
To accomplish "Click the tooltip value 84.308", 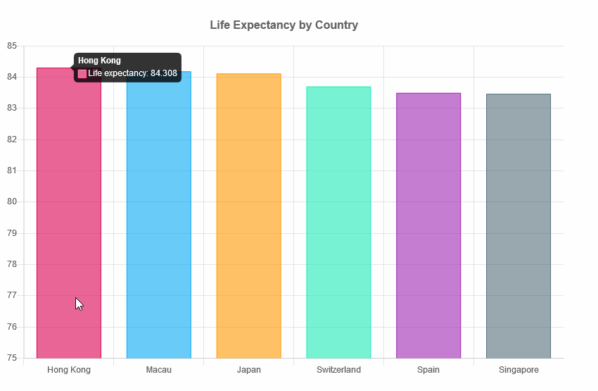I will 164,73.
